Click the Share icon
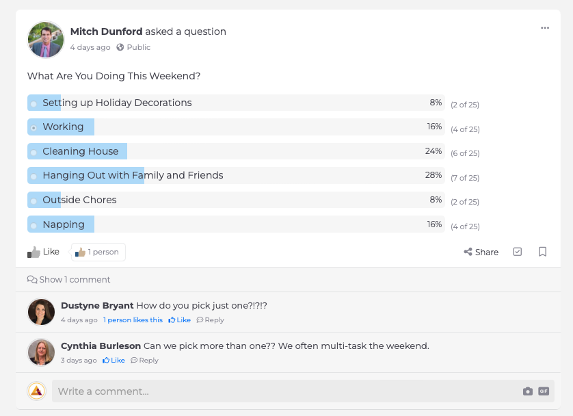This screenshot has width=573, height=416. coord(468,252)
